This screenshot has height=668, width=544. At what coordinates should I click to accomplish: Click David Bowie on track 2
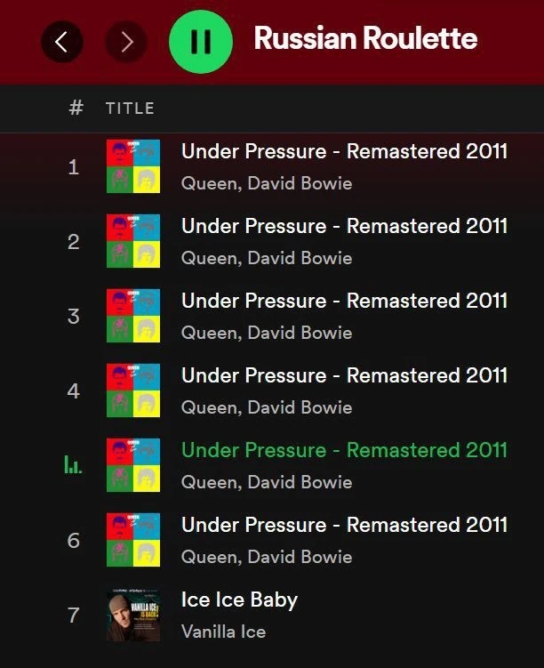[300, 258]
